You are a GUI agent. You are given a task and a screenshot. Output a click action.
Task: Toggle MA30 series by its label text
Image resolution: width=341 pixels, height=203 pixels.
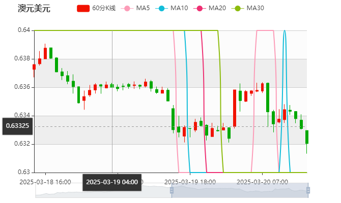[255, 9]
